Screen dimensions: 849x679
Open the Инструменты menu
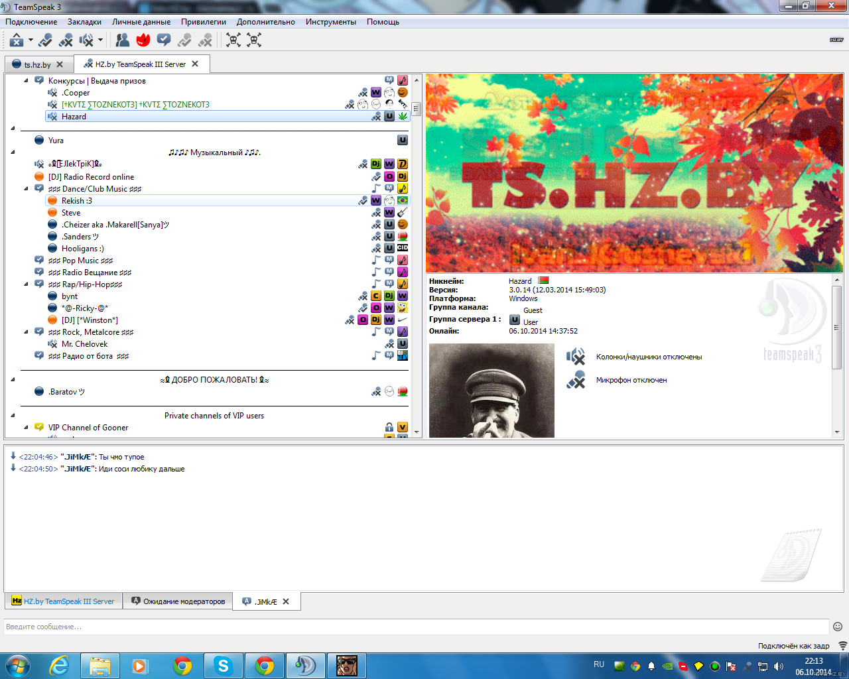point(331,22)
